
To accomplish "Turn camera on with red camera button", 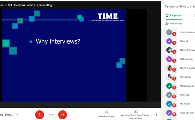I will coord(62,115).
